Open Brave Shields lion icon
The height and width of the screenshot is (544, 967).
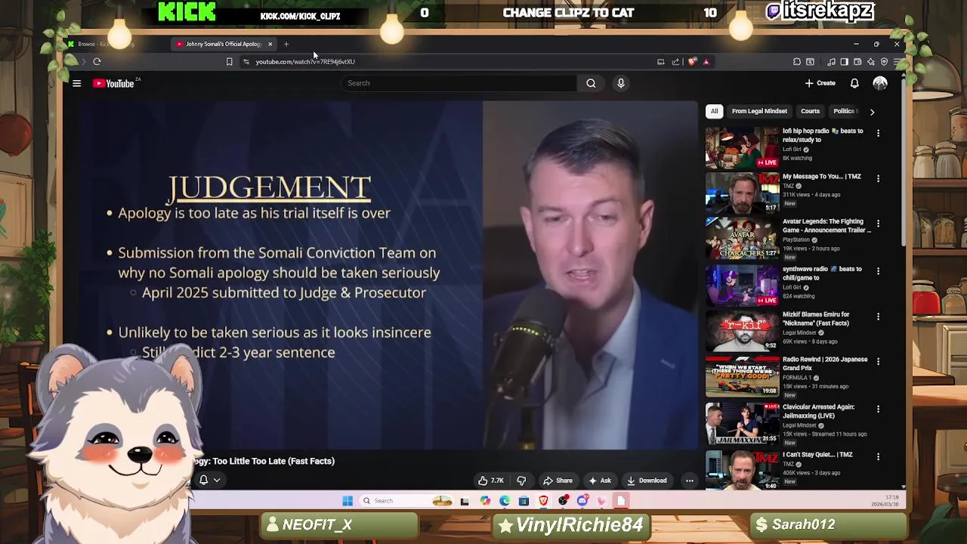pyautogui.click(x=692, y=62)
